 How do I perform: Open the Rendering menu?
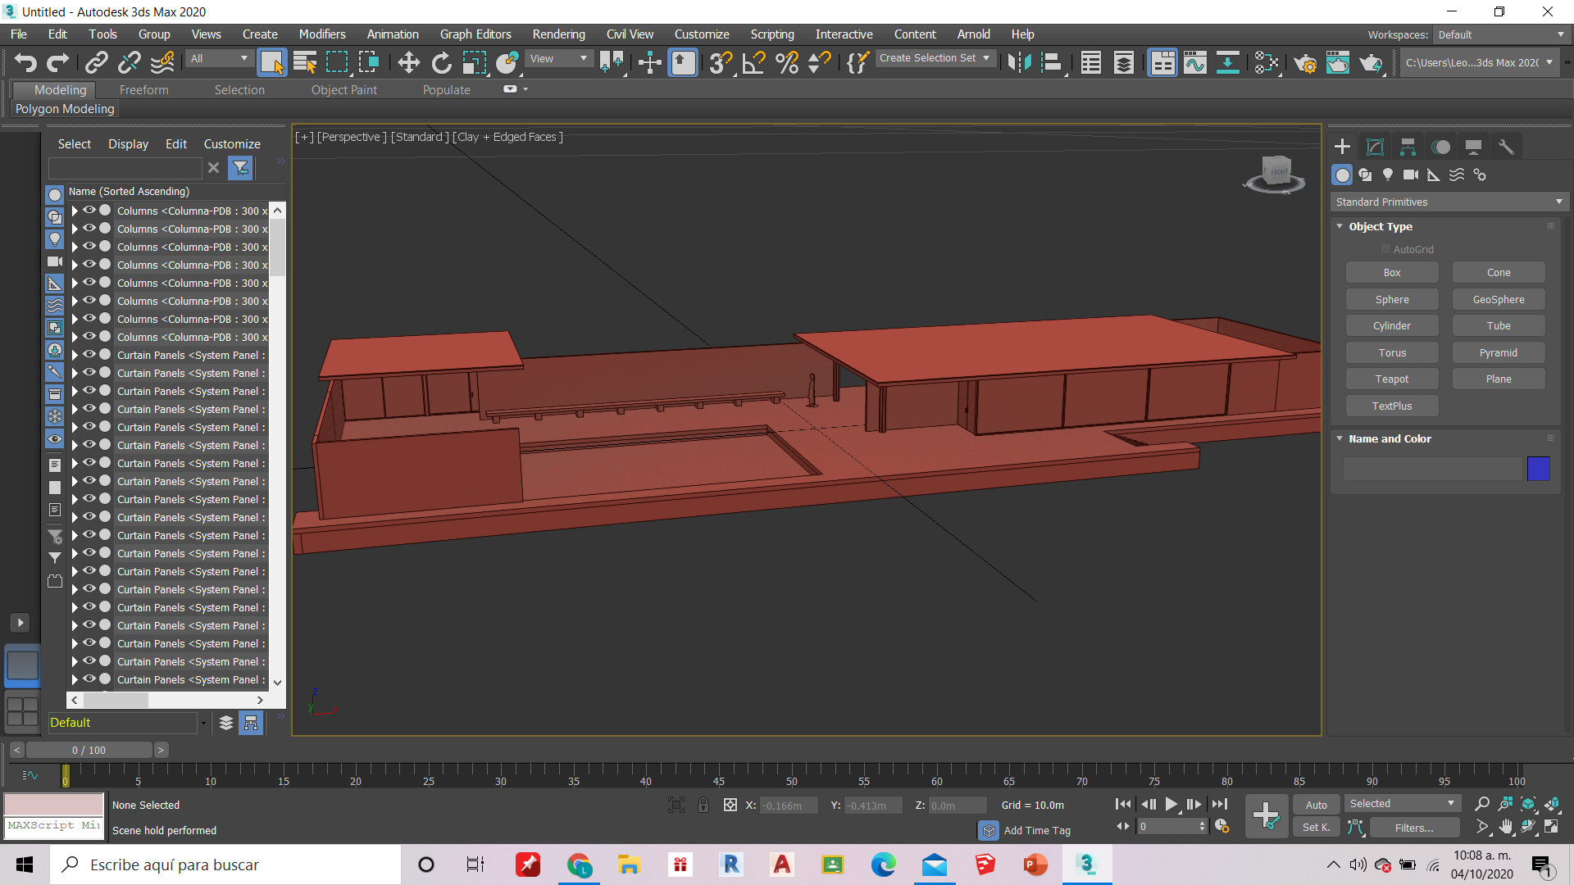coord(558,34)
